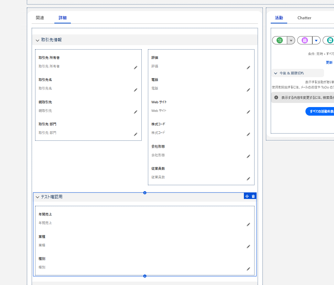This screenshot has height=285, width=334.
Task: Select the 種別 field label
Action: click(x=42, y=259)
